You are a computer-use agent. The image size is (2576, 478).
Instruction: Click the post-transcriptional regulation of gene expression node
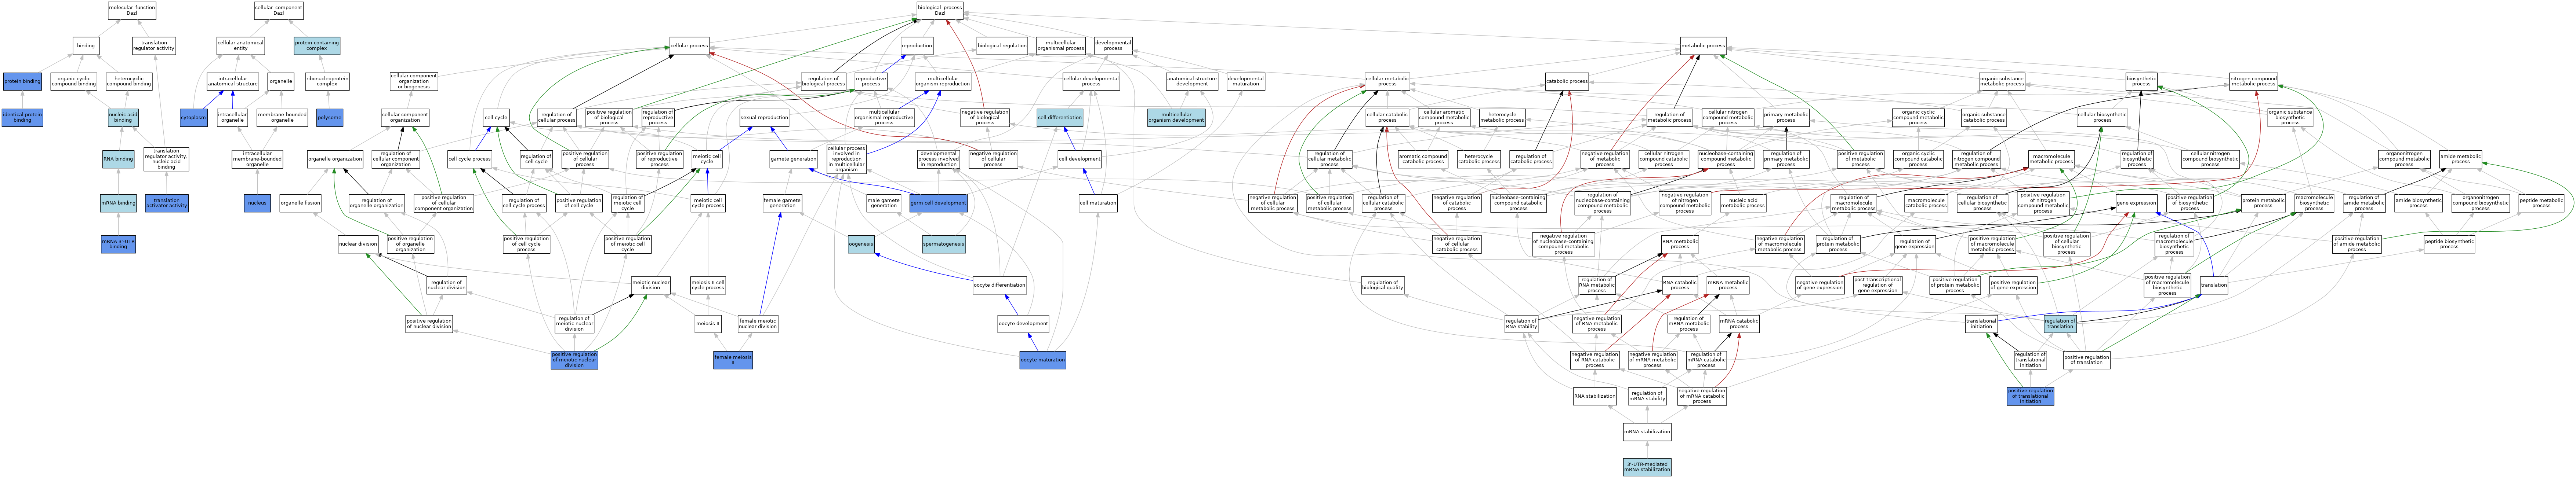pos(1877,286)
